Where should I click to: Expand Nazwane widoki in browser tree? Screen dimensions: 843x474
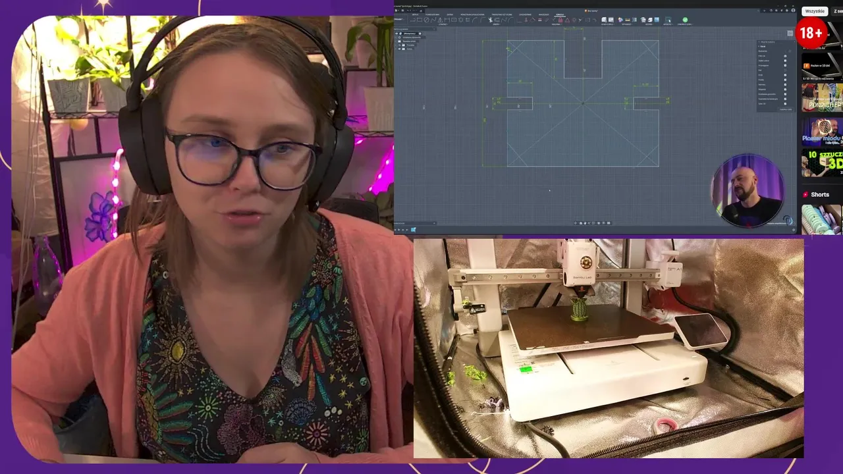(x=395, y=42)
